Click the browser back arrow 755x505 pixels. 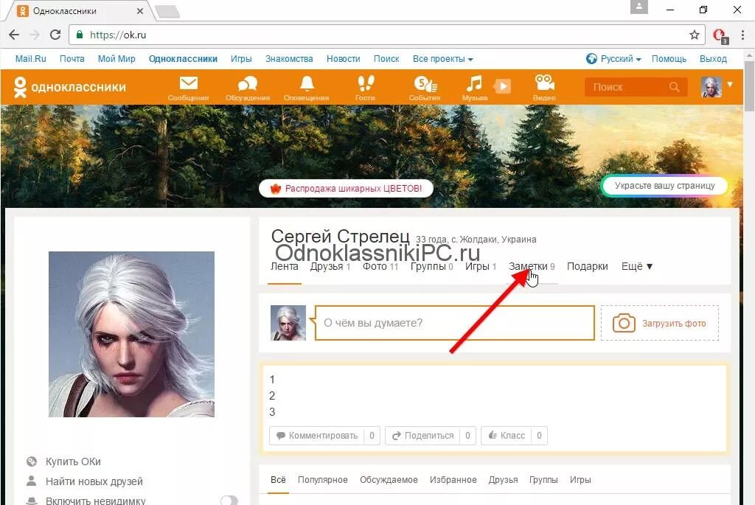pyautogui.click(x=14, y=35)
